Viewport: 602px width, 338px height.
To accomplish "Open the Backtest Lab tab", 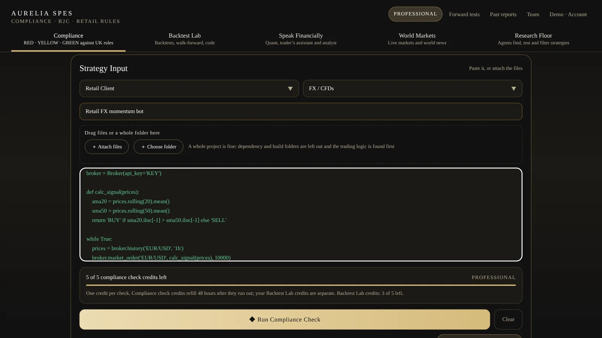I will 185,39.
